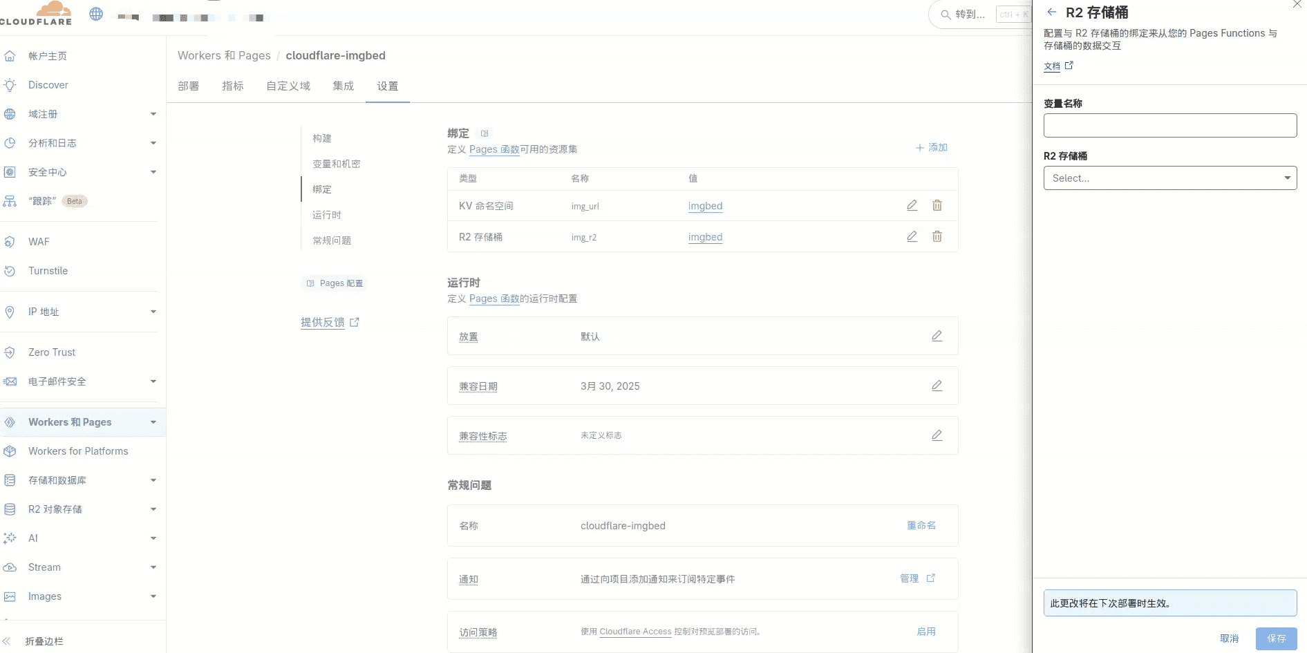Click the Analytics and Logs icon

[x=10, y=143]
